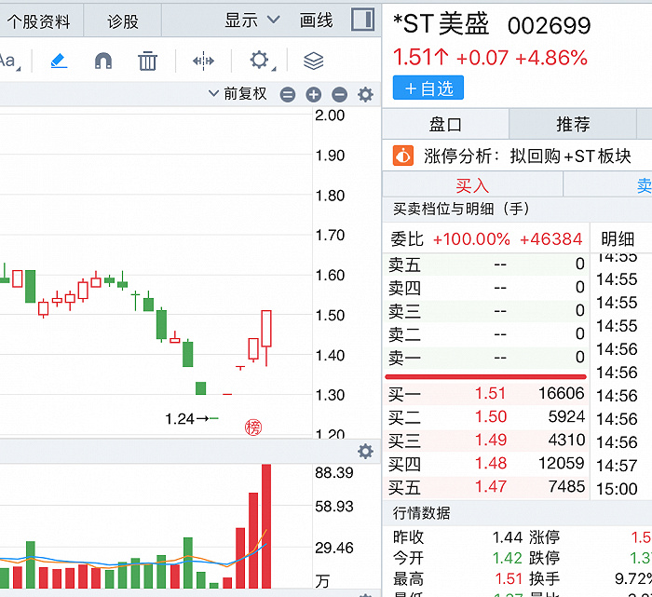The width and height of the screenshot is (652, 597).
Task: Switch to the 推荐 tab
Action: tap(573, 124)
